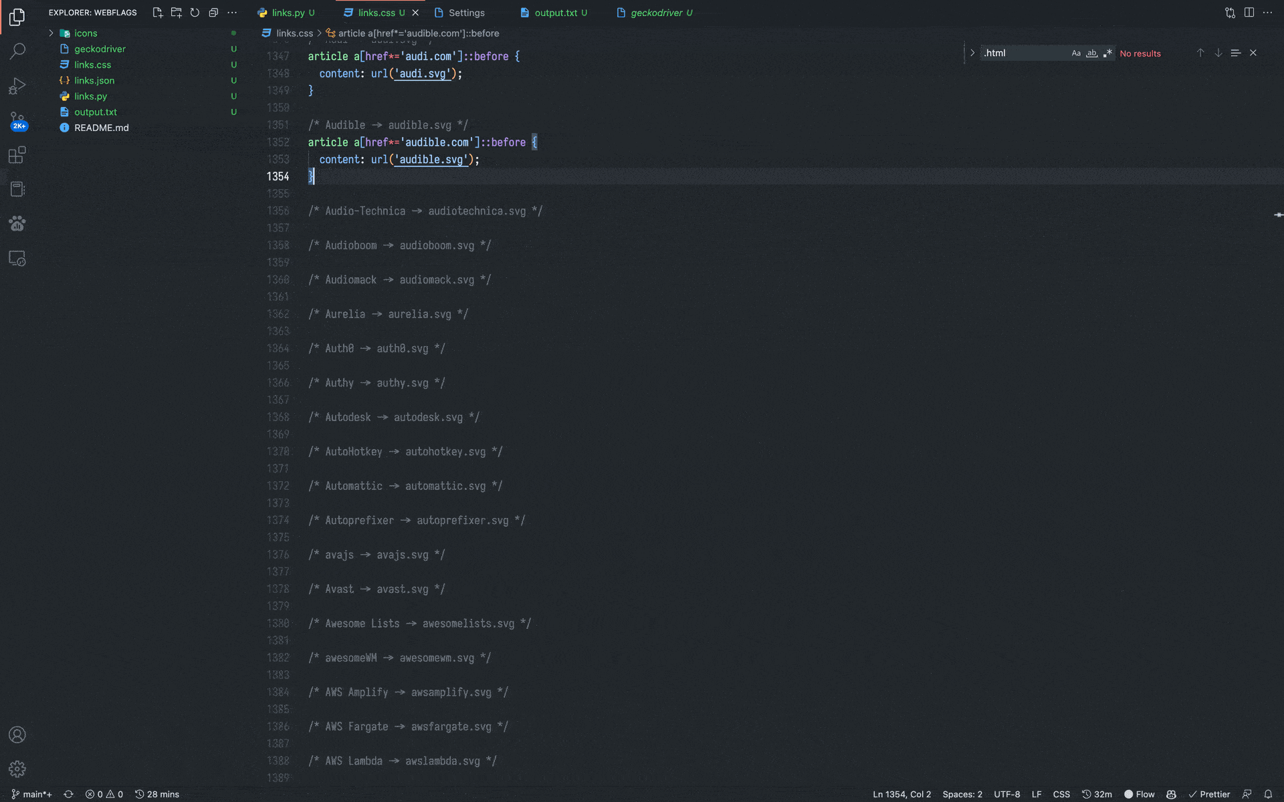Open Run and Debug view
Image resolution: width=1284 pixels, height=802 pixels.
tap(17, 86)
